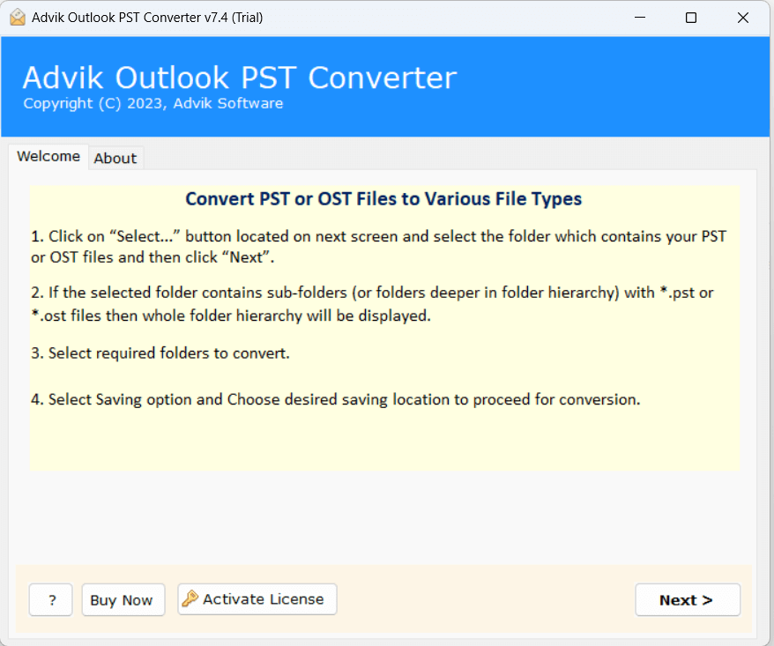
Task: Select the Welcome tab
Action: 48,157
